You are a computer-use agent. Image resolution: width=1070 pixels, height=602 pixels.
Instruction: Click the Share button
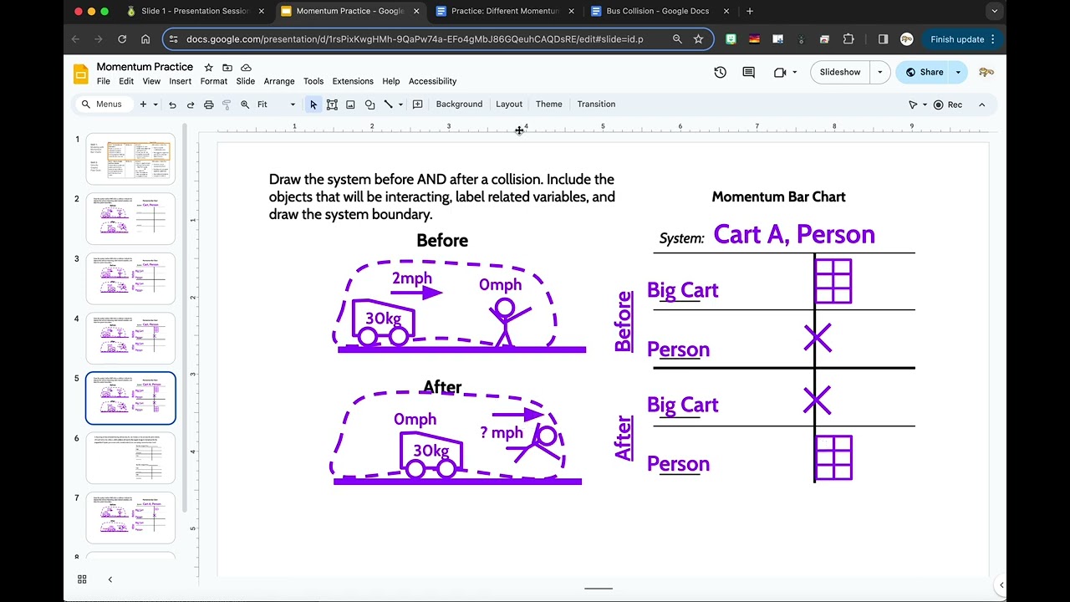924,73
